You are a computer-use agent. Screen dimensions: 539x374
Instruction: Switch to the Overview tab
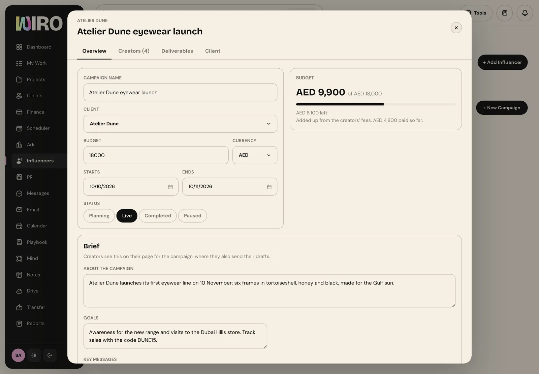[94, 51]
